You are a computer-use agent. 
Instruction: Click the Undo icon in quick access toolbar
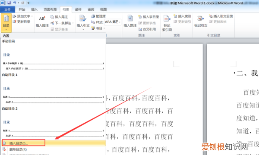(15, 3)
